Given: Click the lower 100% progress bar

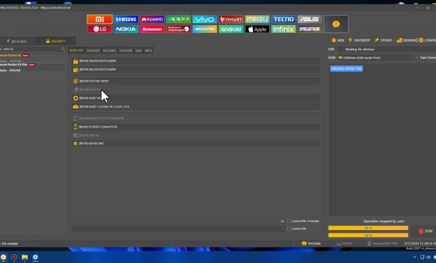Looking at the screenshot, I should pyautogui.click(x=368, y=236).
